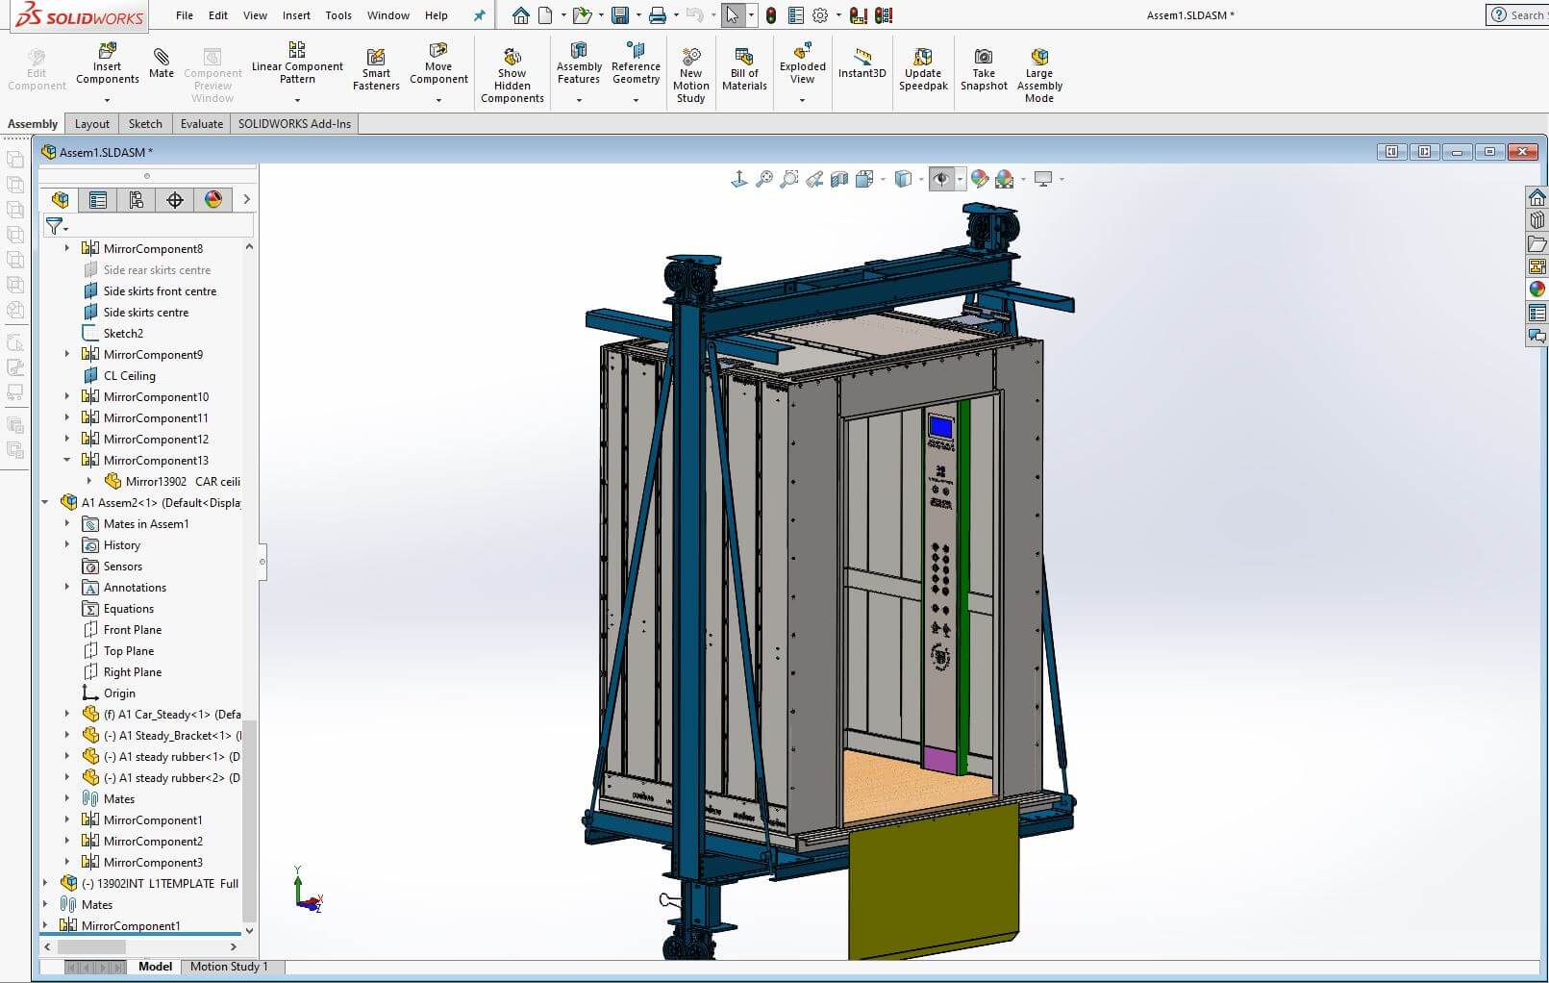Select the Front Plane item
The image size is (1549, 983).
pyautogui.click(x=133, y=630)
